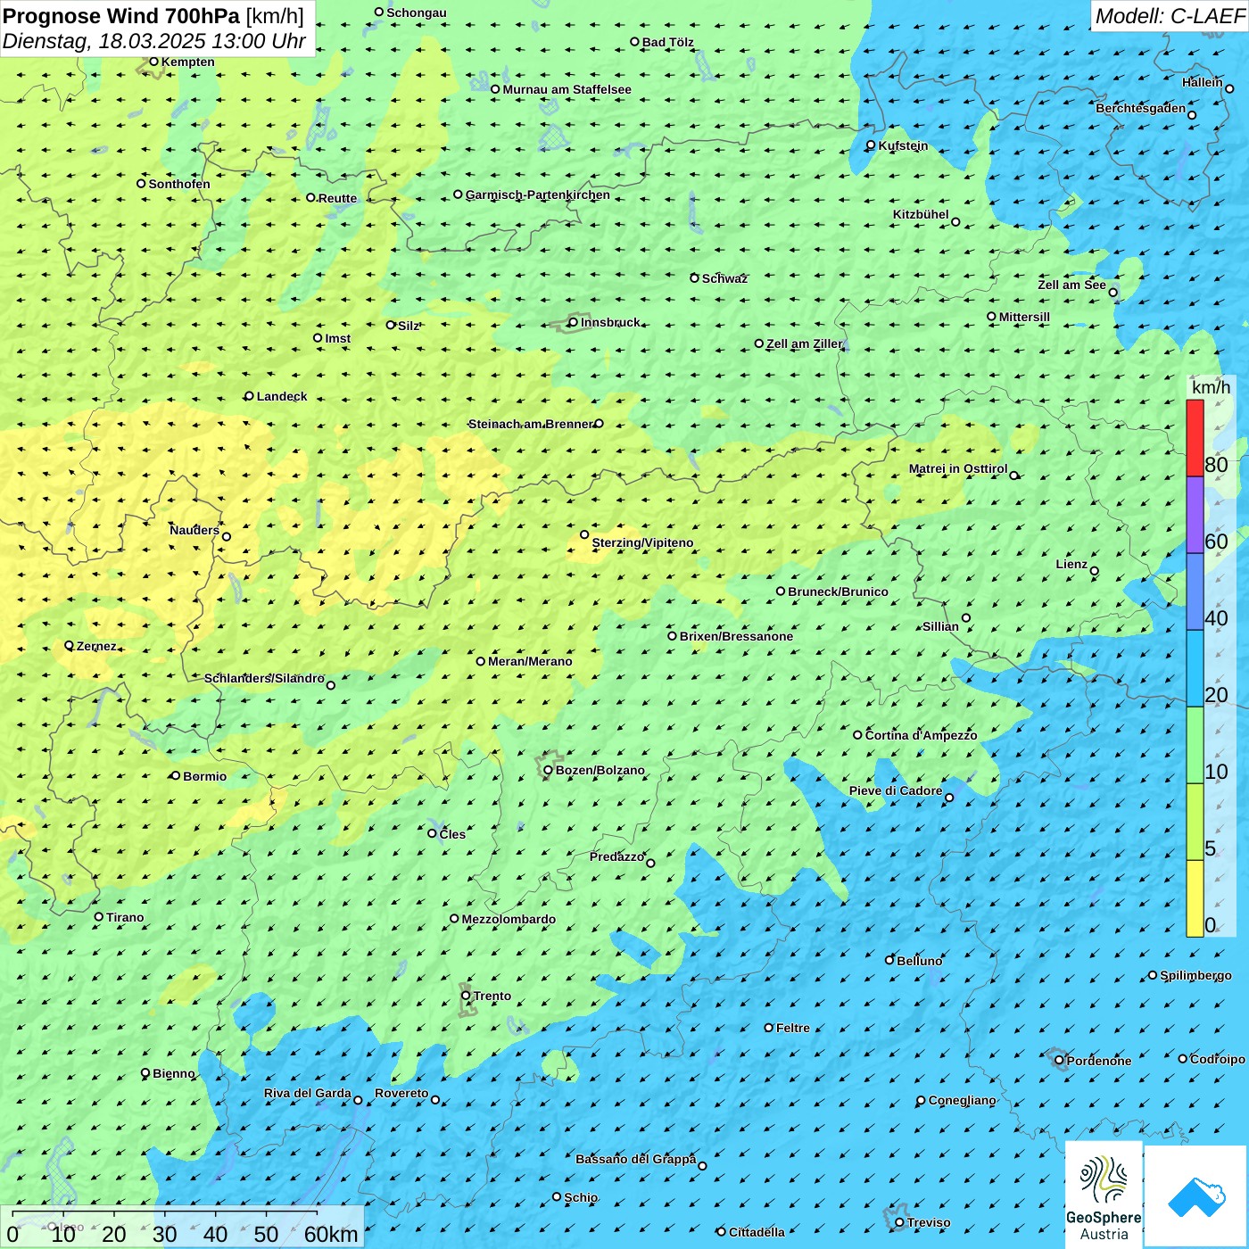Click the 'Spilimbergo' map label

[x=1195, y=975]
